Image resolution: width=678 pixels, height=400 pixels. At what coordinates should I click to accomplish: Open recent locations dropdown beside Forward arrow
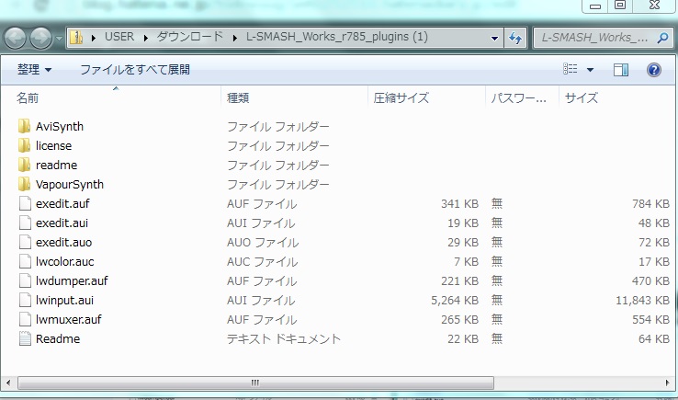pos(59,39)
